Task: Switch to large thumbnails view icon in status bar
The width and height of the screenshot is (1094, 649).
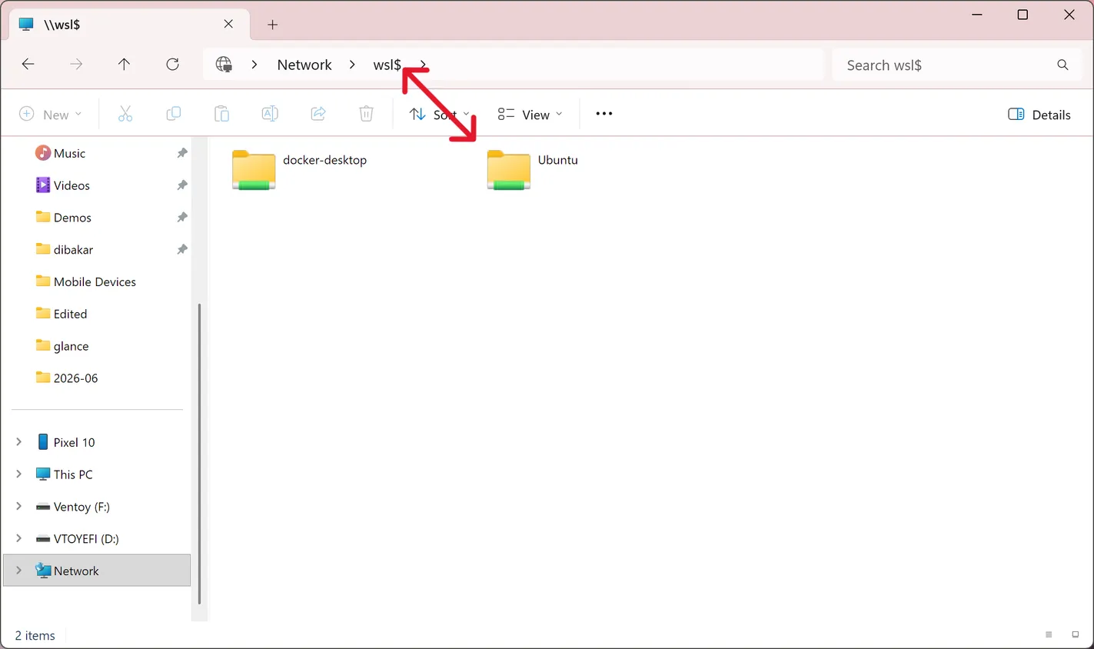Action: 1075,635
